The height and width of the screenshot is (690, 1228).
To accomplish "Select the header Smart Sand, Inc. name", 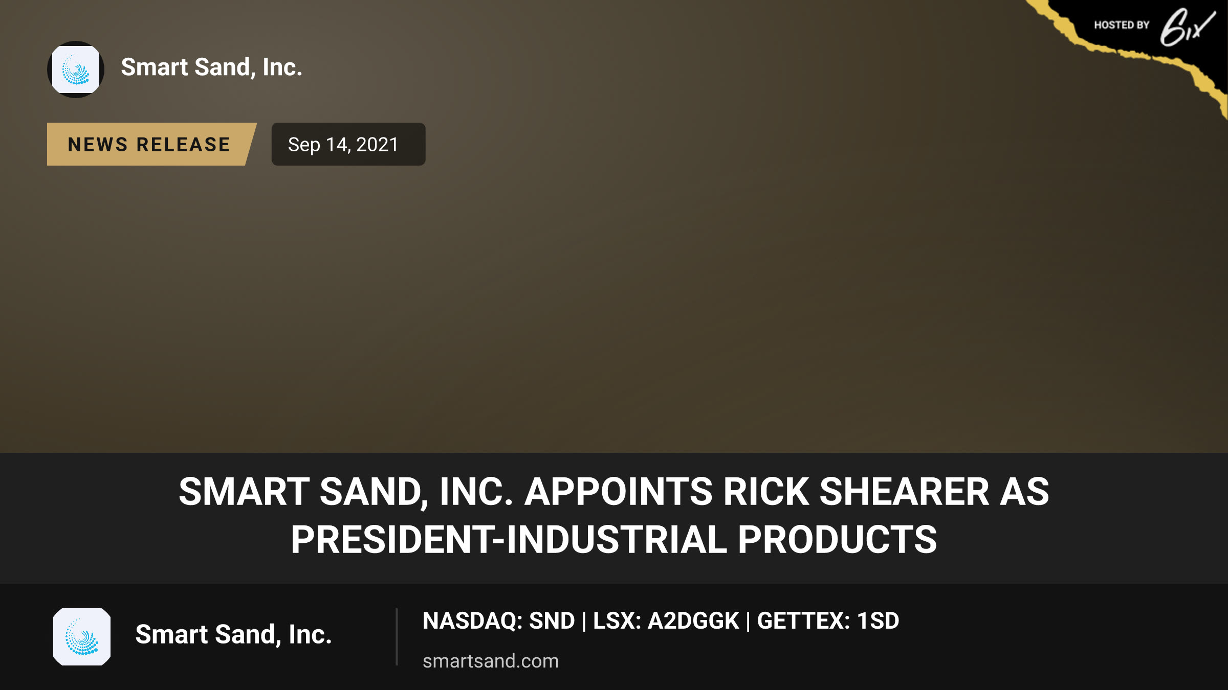I will (211, 67).
